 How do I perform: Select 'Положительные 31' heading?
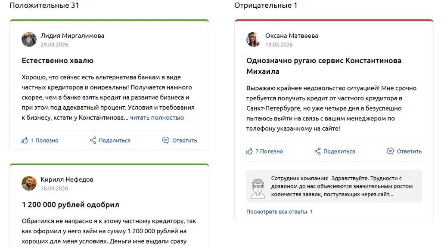[x=44, y=5]
